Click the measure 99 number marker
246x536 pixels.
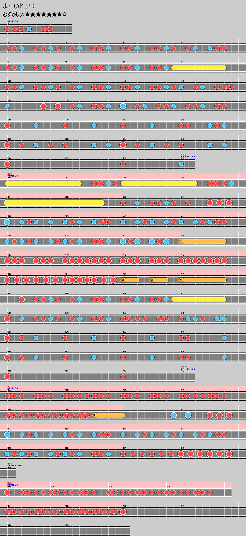[67, 525]
